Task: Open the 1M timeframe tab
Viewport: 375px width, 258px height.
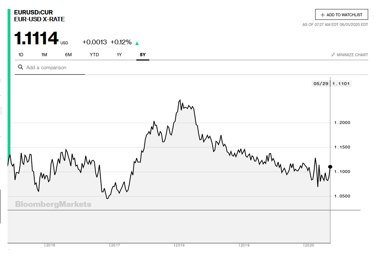Action: (44, 54)
